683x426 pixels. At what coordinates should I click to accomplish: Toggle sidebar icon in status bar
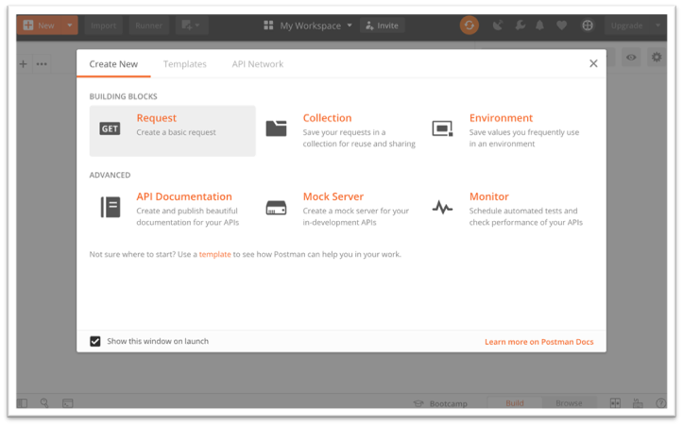(x=23, y=403)
